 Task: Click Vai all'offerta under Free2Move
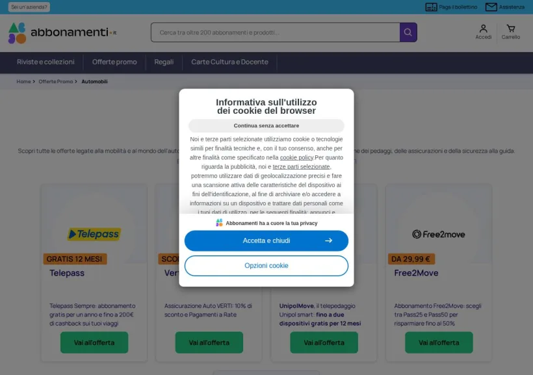pyautogui.click(x=439, y=343)
